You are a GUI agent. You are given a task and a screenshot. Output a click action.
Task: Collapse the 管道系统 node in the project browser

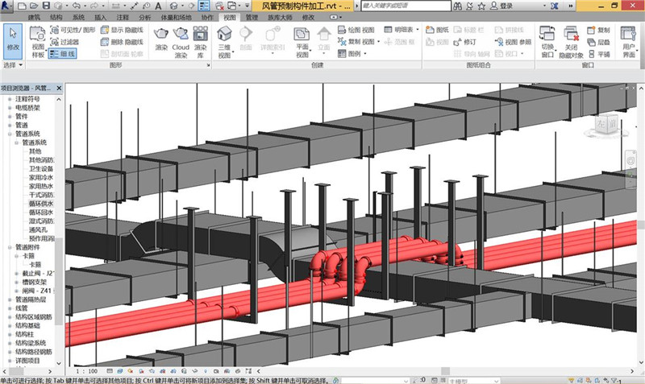9,134
